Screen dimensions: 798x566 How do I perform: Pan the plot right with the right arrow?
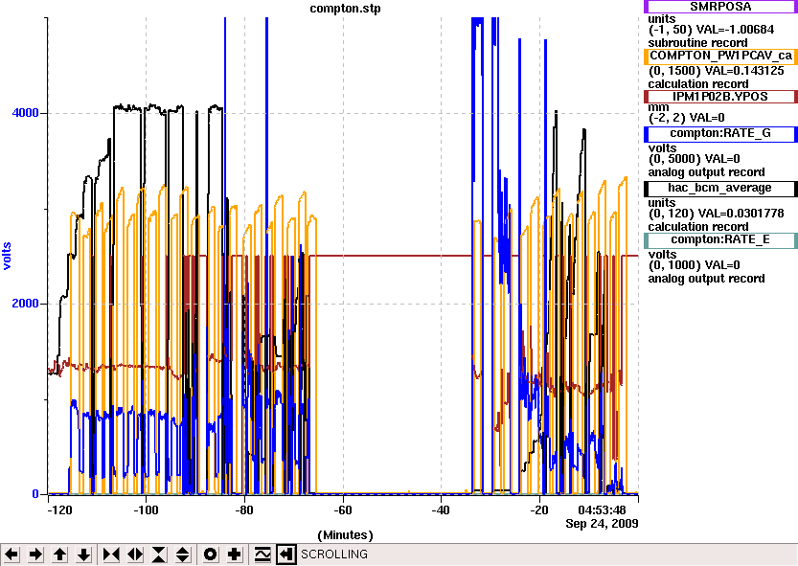coord(35,555)
